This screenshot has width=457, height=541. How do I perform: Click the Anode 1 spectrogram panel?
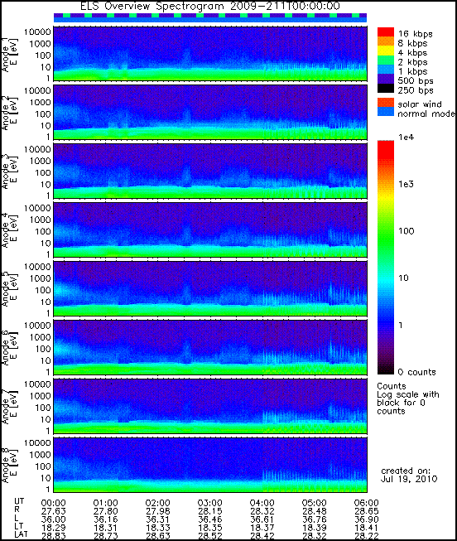tap(210, 54)
